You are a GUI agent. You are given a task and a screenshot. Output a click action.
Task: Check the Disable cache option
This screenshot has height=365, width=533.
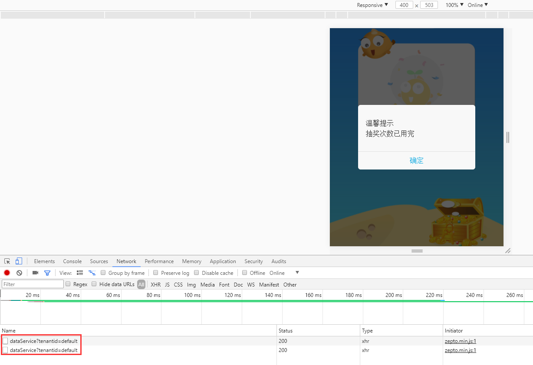pyautogui.click(x=197, y=273)
